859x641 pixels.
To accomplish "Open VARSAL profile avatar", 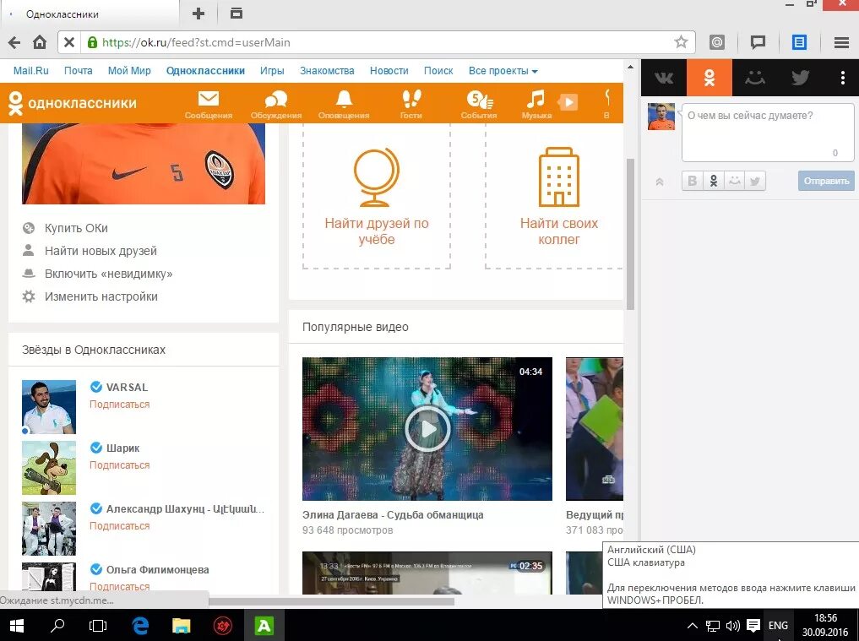I will (x=49, y=407).
